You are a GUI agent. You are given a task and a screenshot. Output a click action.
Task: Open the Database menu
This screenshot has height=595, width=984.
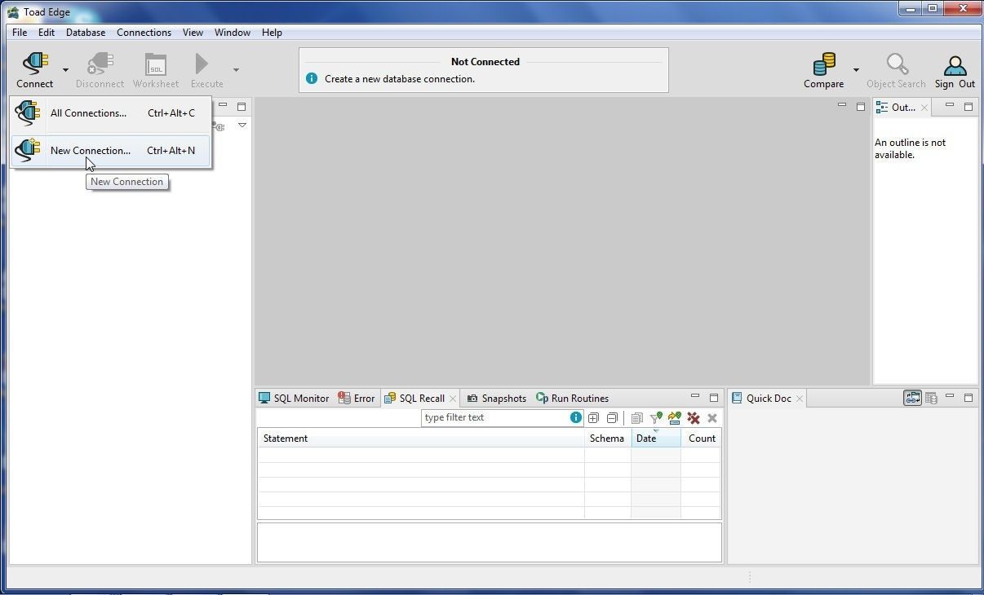click(x=86, y=33)
